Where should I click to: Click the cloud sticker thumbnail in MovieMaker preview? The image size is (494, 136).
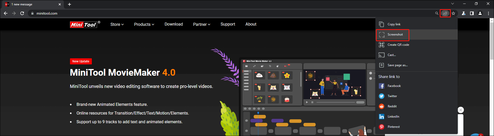pos(259,75)
